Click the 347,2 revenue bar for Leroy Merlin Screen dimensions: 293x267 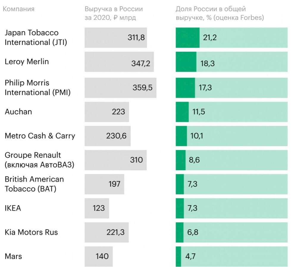119,62
